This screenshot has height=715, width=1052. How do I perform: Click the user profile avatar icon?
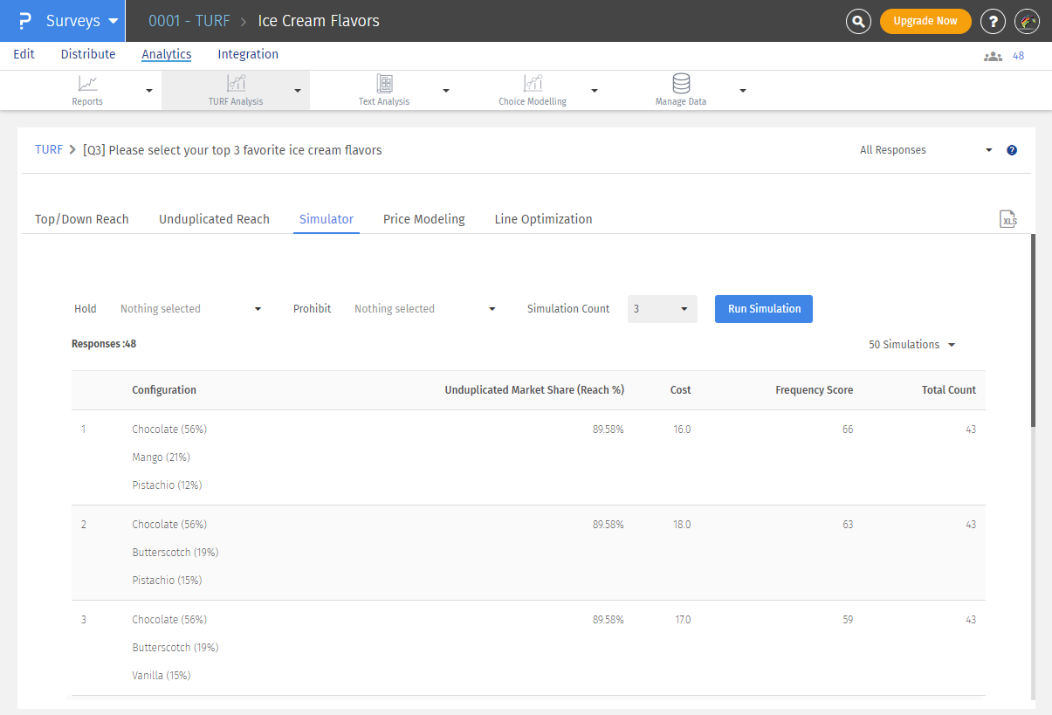point(1027,21)
